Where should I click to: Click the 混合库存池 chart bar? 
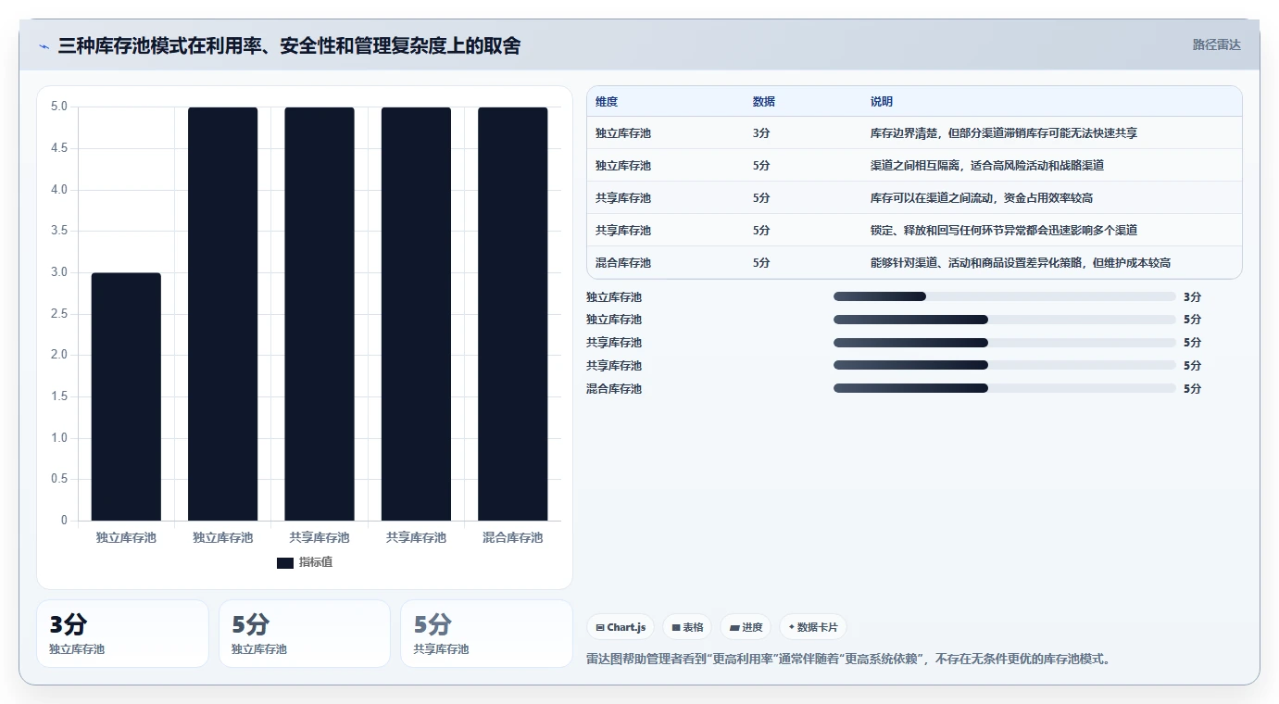(513, 314)
